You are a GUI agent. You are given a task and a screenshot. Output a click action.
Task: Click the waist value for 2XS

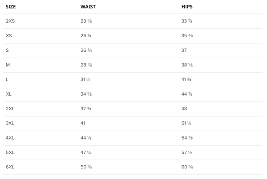[86, 21]
